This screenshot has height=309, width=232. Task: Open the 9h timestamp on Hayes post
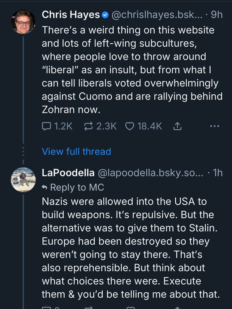(217, 15)
